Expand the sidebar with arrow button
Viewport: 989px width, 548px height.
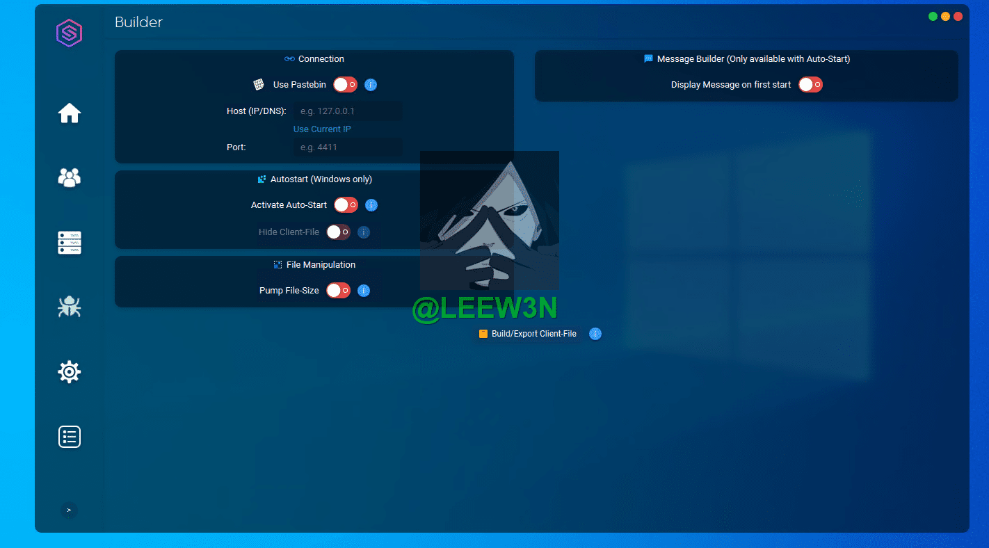tap(69, 510)
